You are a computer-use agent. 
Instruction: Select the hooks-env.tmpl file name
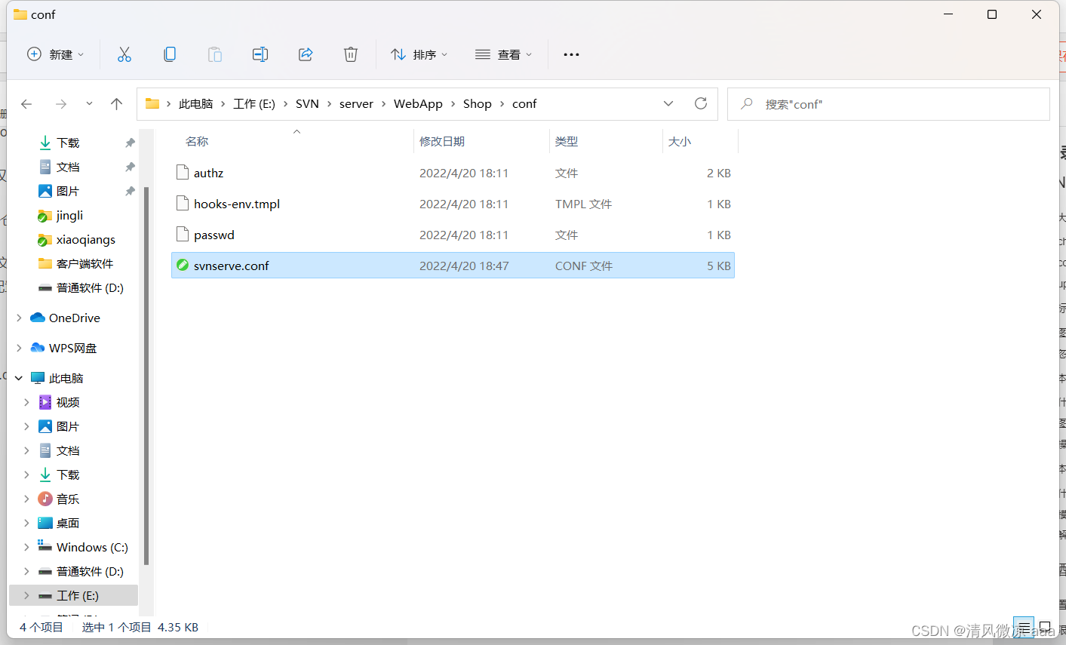click(237, 204)
